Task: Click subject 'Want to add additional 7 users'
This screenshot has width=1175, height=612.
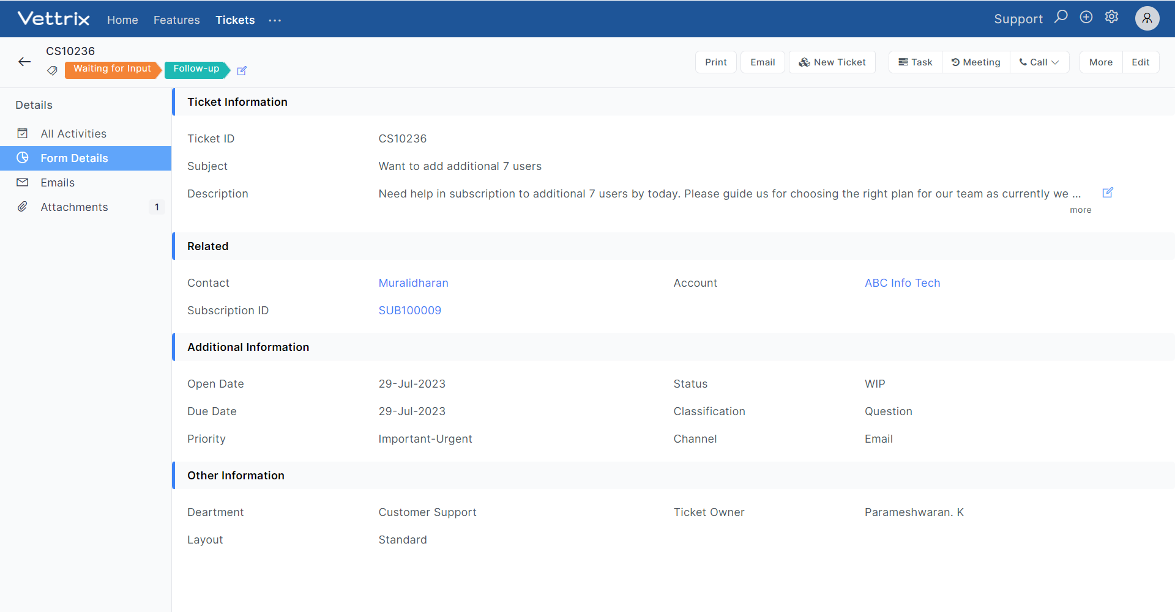Action: 460,166
